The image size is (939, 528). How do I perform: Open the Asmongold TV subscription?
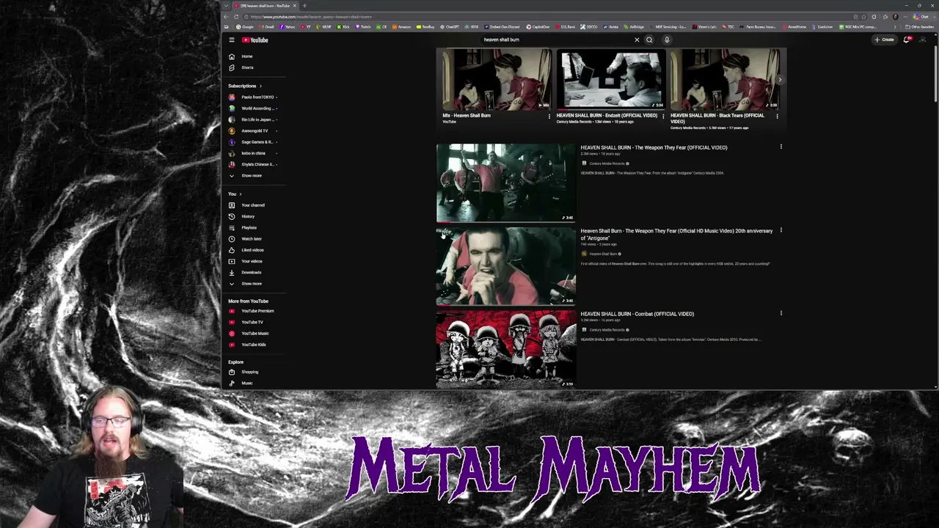tap(254, 131)
